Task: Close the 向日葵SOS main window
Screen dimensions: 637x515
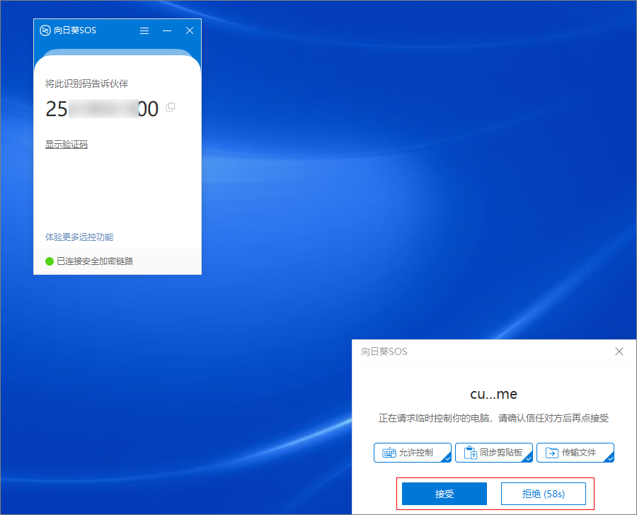Action: 190,30
